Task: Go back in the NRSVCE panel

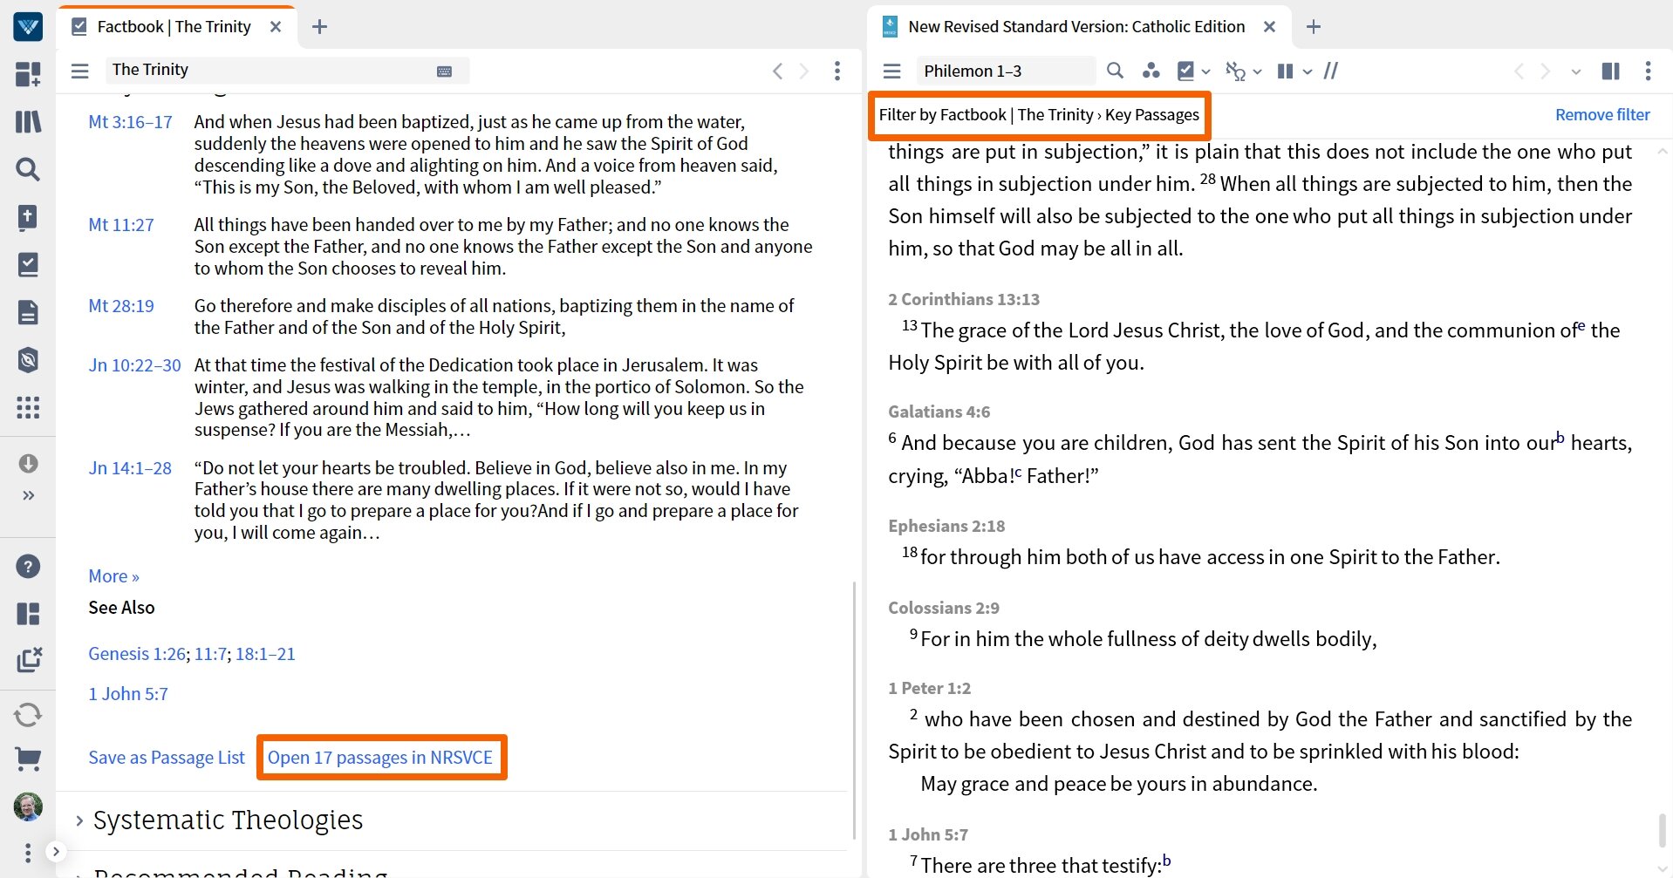Action: pos(1519,71)
